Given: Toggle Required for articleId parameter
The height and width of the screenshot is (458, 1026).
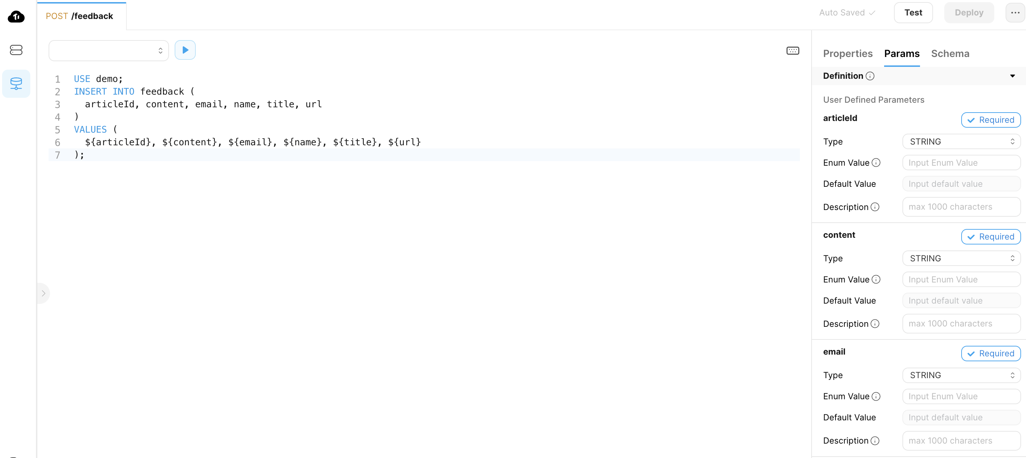Looking at the screenshot, I should [990, 120].
